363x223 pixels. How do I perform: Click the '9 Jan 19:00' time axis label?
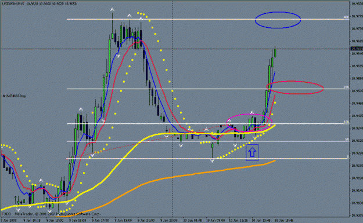pyautogui.click(x=123, y=221)
